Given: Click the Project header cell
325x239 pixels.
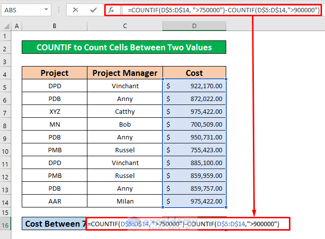Looking at the screenshot, I should point(54,73).
